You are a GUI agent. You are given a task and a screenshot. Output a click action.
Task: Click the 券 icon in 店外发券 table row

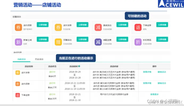[x=18, y=73]
